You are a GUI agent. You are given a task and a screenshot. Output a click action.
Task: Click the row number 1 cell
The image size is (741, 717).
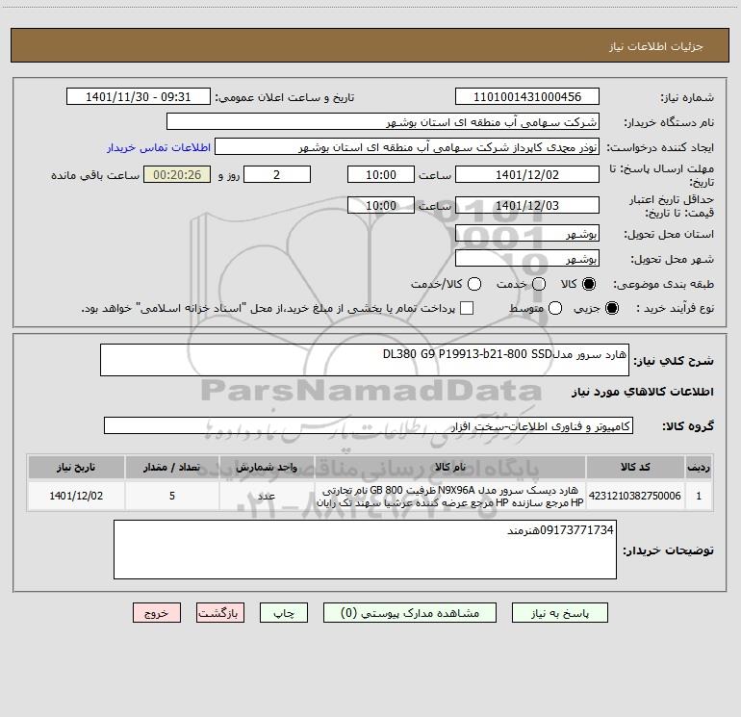(699, 496)
